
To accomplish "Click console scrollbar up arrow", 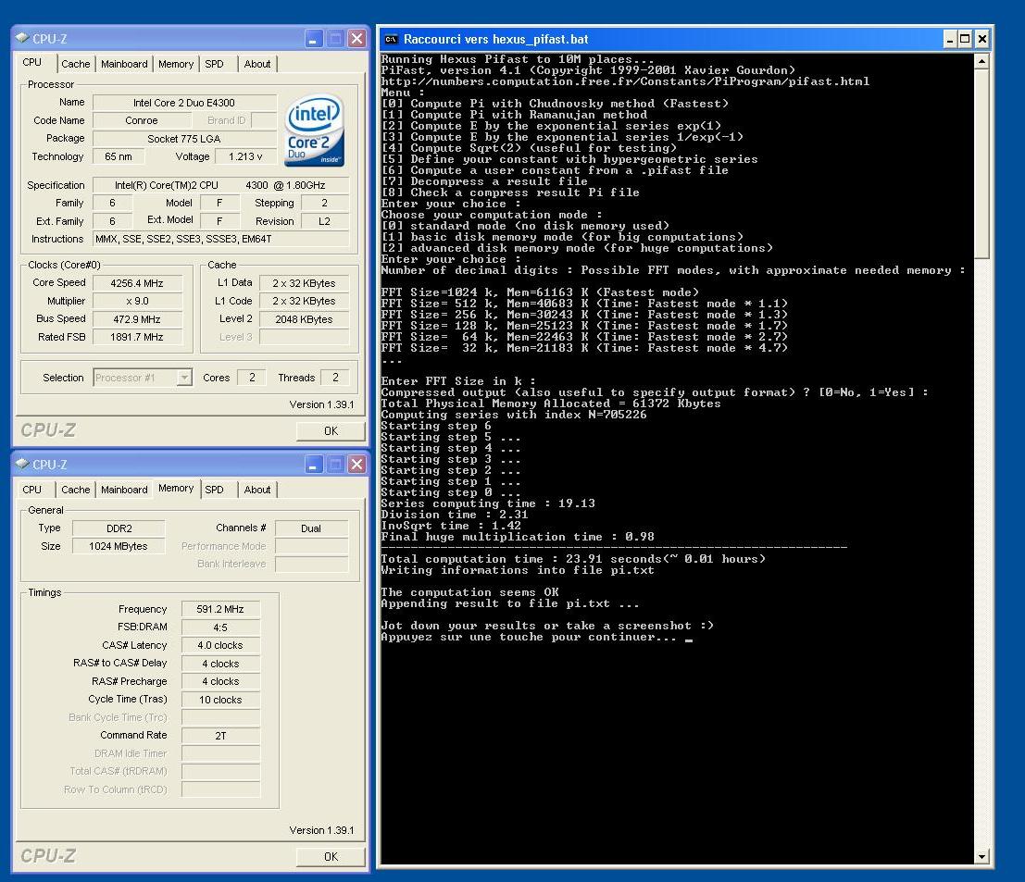I will [981, 61].
